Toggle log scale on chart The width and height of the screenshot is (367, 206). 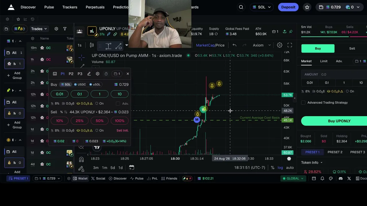(280, 168)
